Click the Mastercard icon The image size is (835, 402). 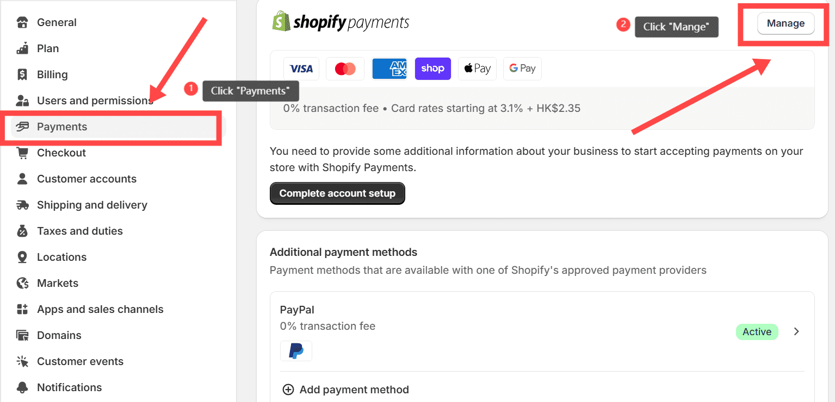pyautogui.click(x=345, y=68)
